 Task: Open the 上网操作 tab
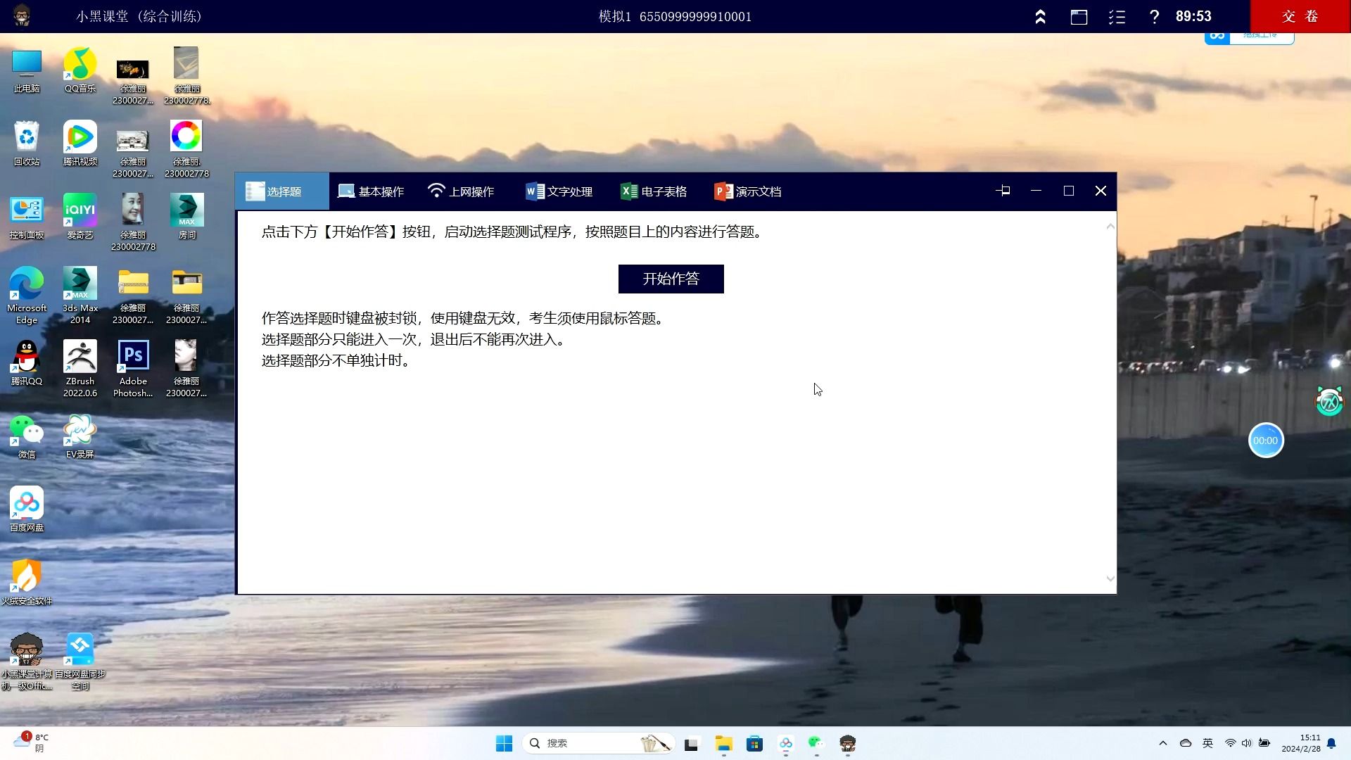click(x=461, y=191)
